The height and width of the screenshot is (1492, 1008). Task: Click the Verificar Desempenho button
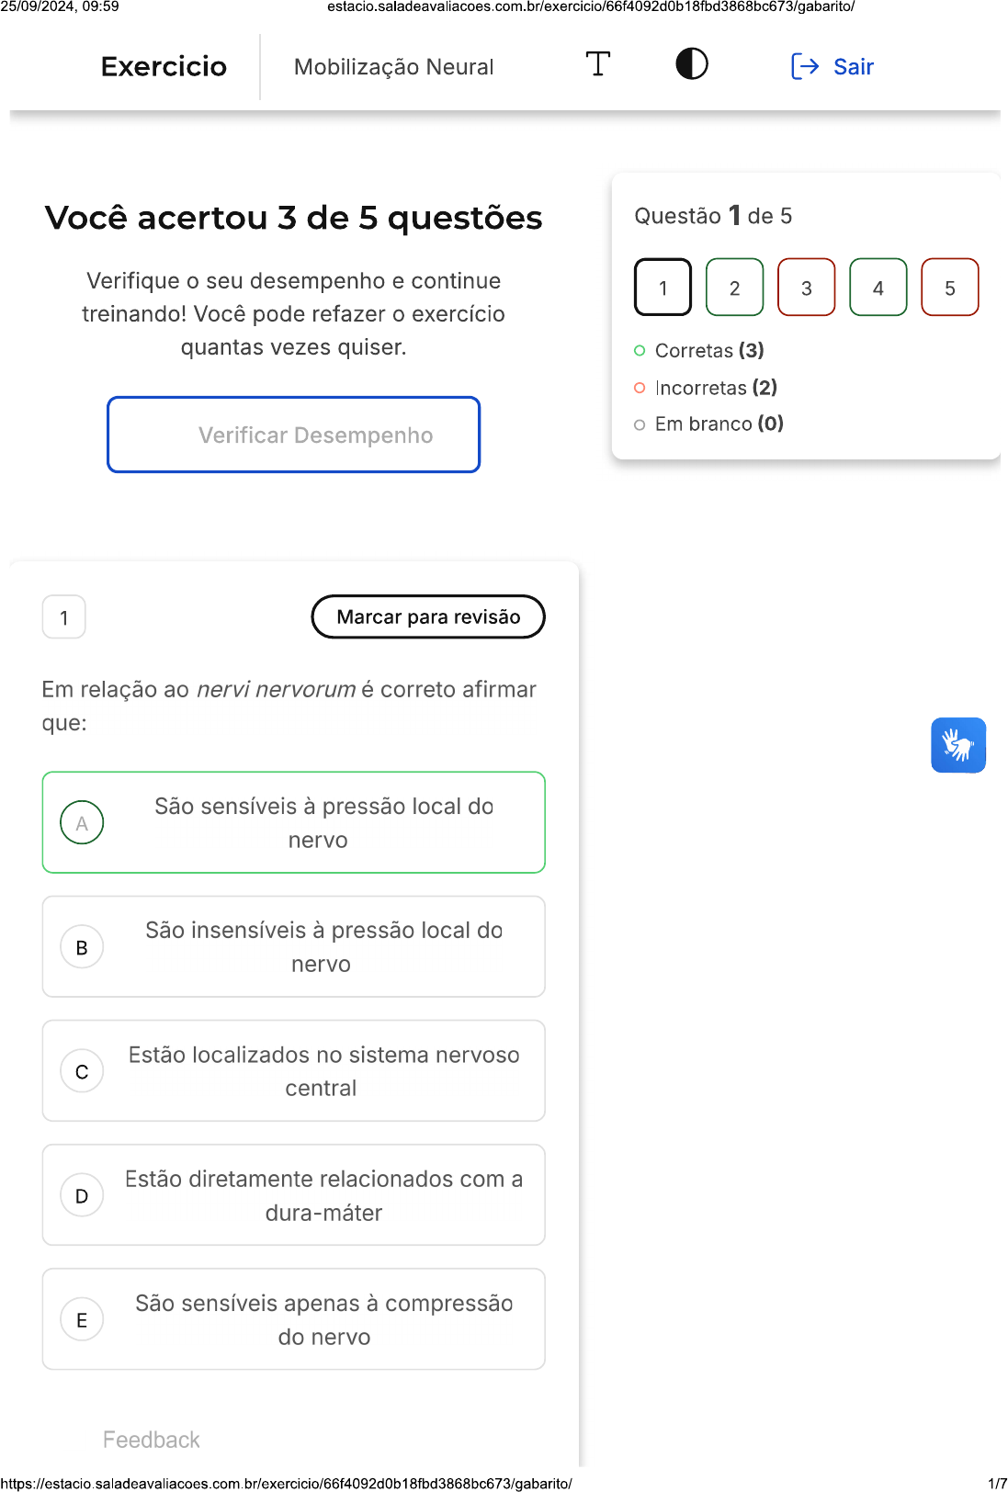click(293, 435)
